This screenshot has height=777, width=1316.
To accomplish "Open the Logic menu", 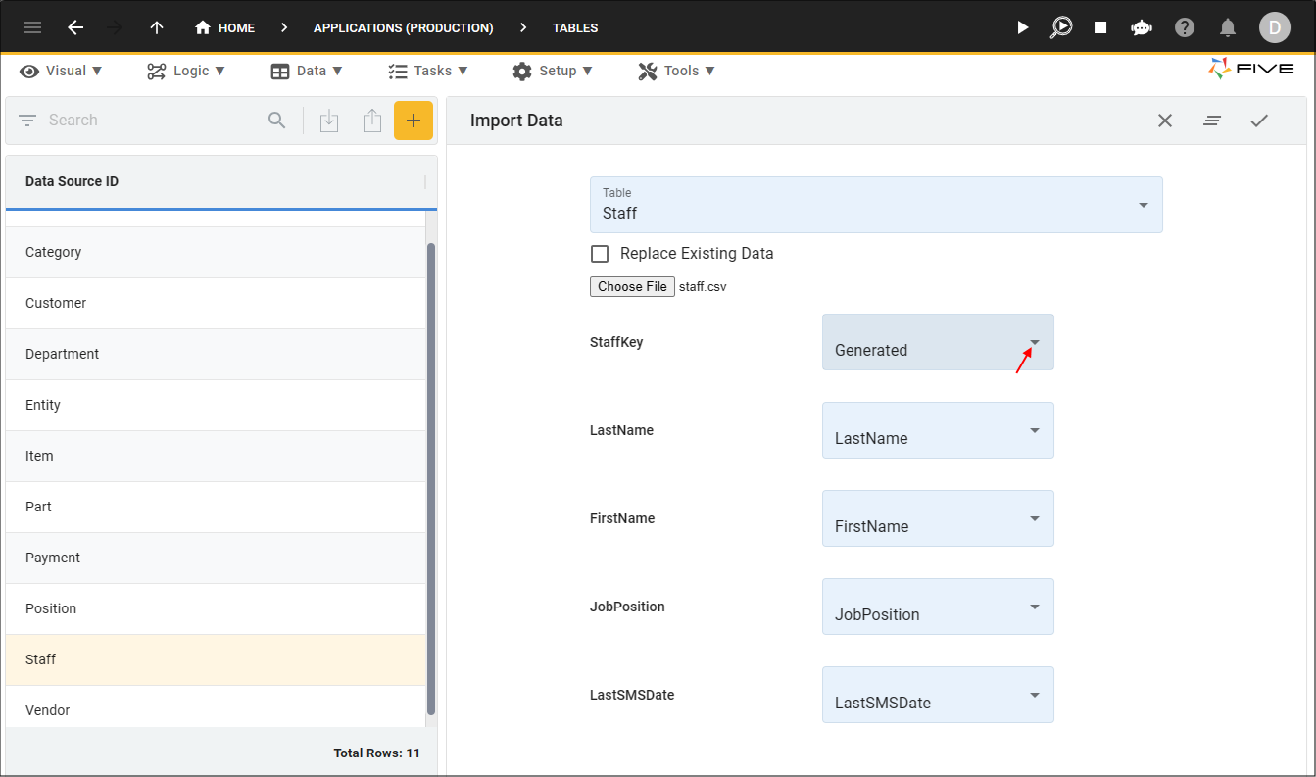I will click(186, 71).
